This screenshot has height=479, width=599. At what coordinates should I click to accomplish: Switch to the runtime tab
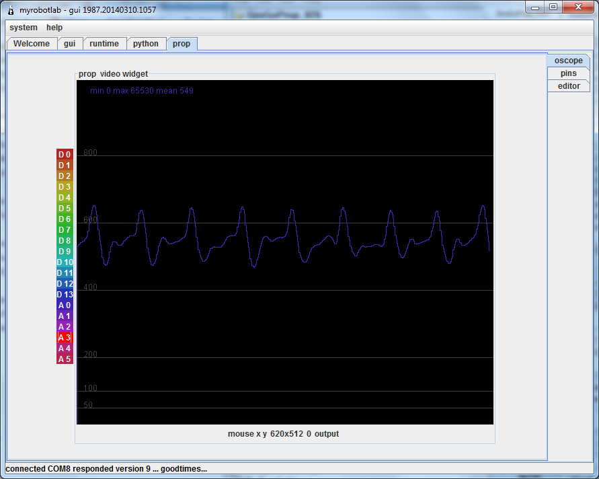point(104,44)
